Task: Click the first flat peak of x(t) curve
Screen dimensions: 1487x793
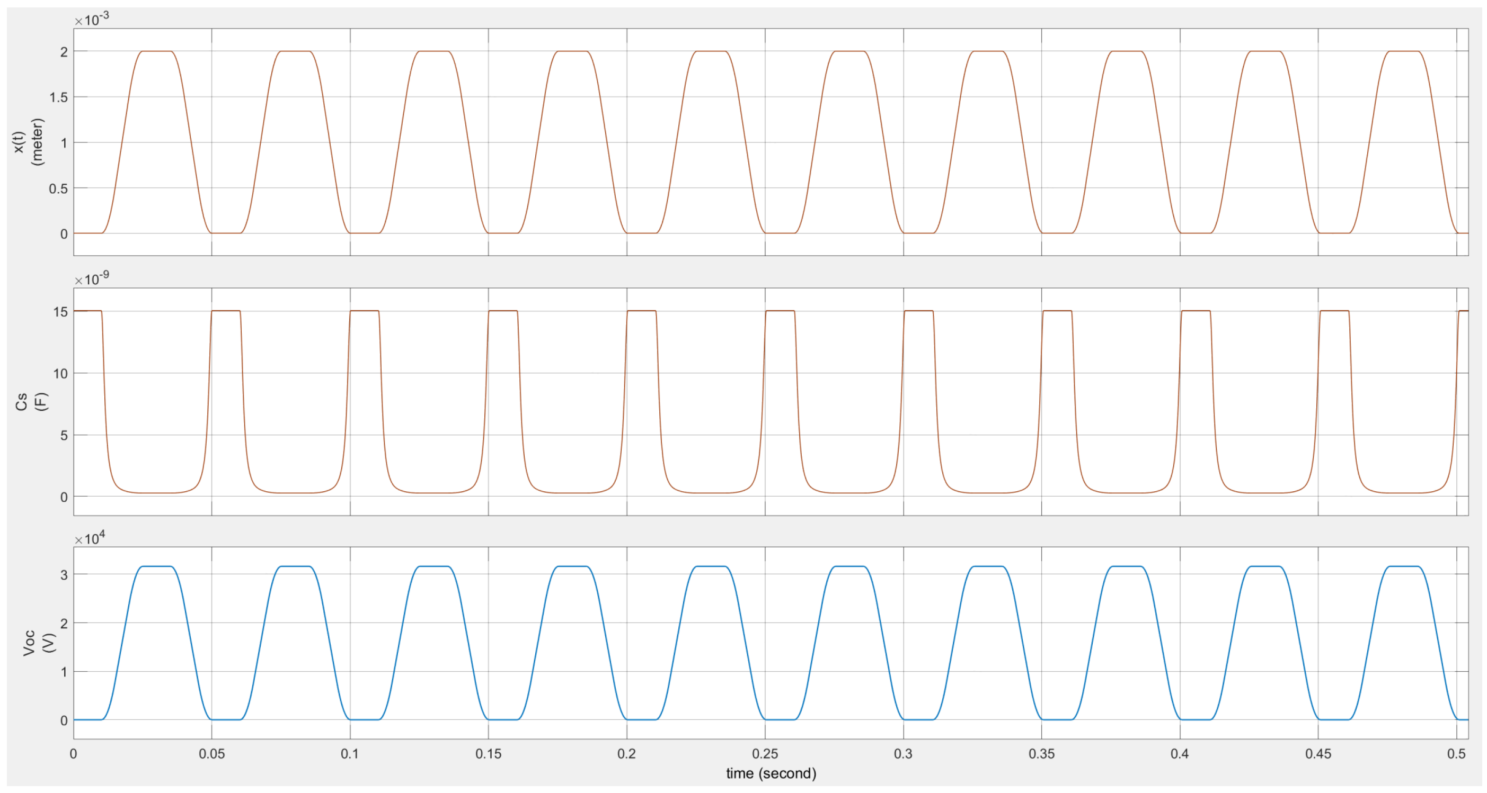Action: [156, 51]
